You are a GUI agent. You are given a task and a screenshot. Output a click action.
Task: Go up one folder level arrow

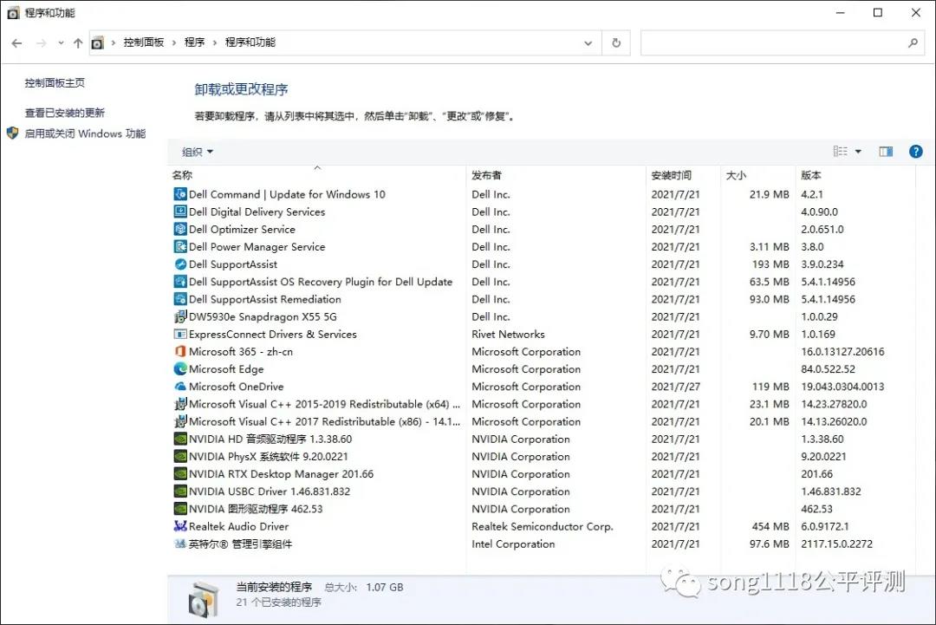(x=78, y=43)
